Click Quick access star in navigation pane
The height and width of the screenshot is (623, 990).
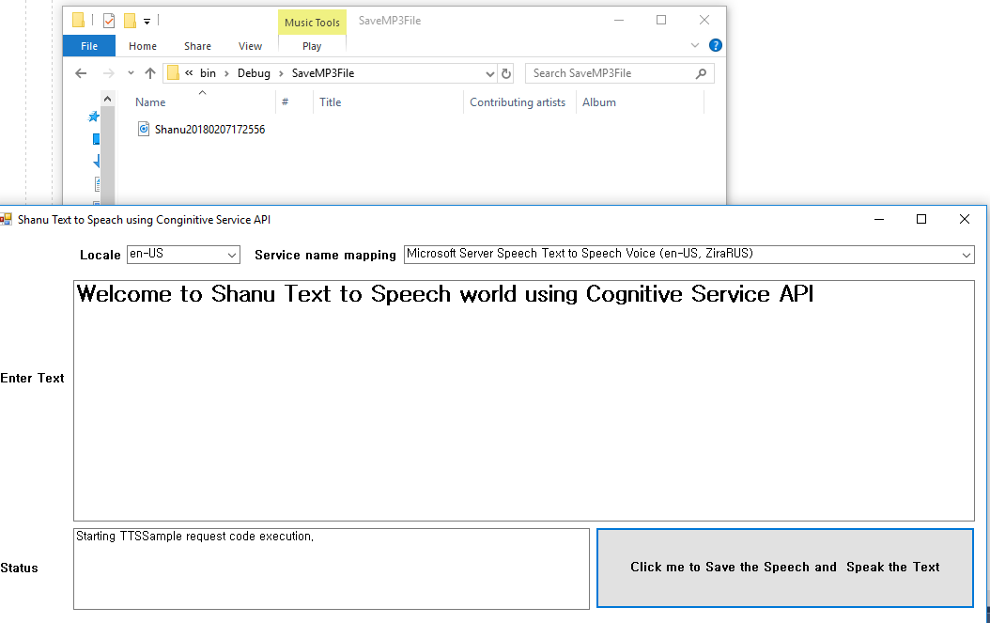(x=94, y=117)
